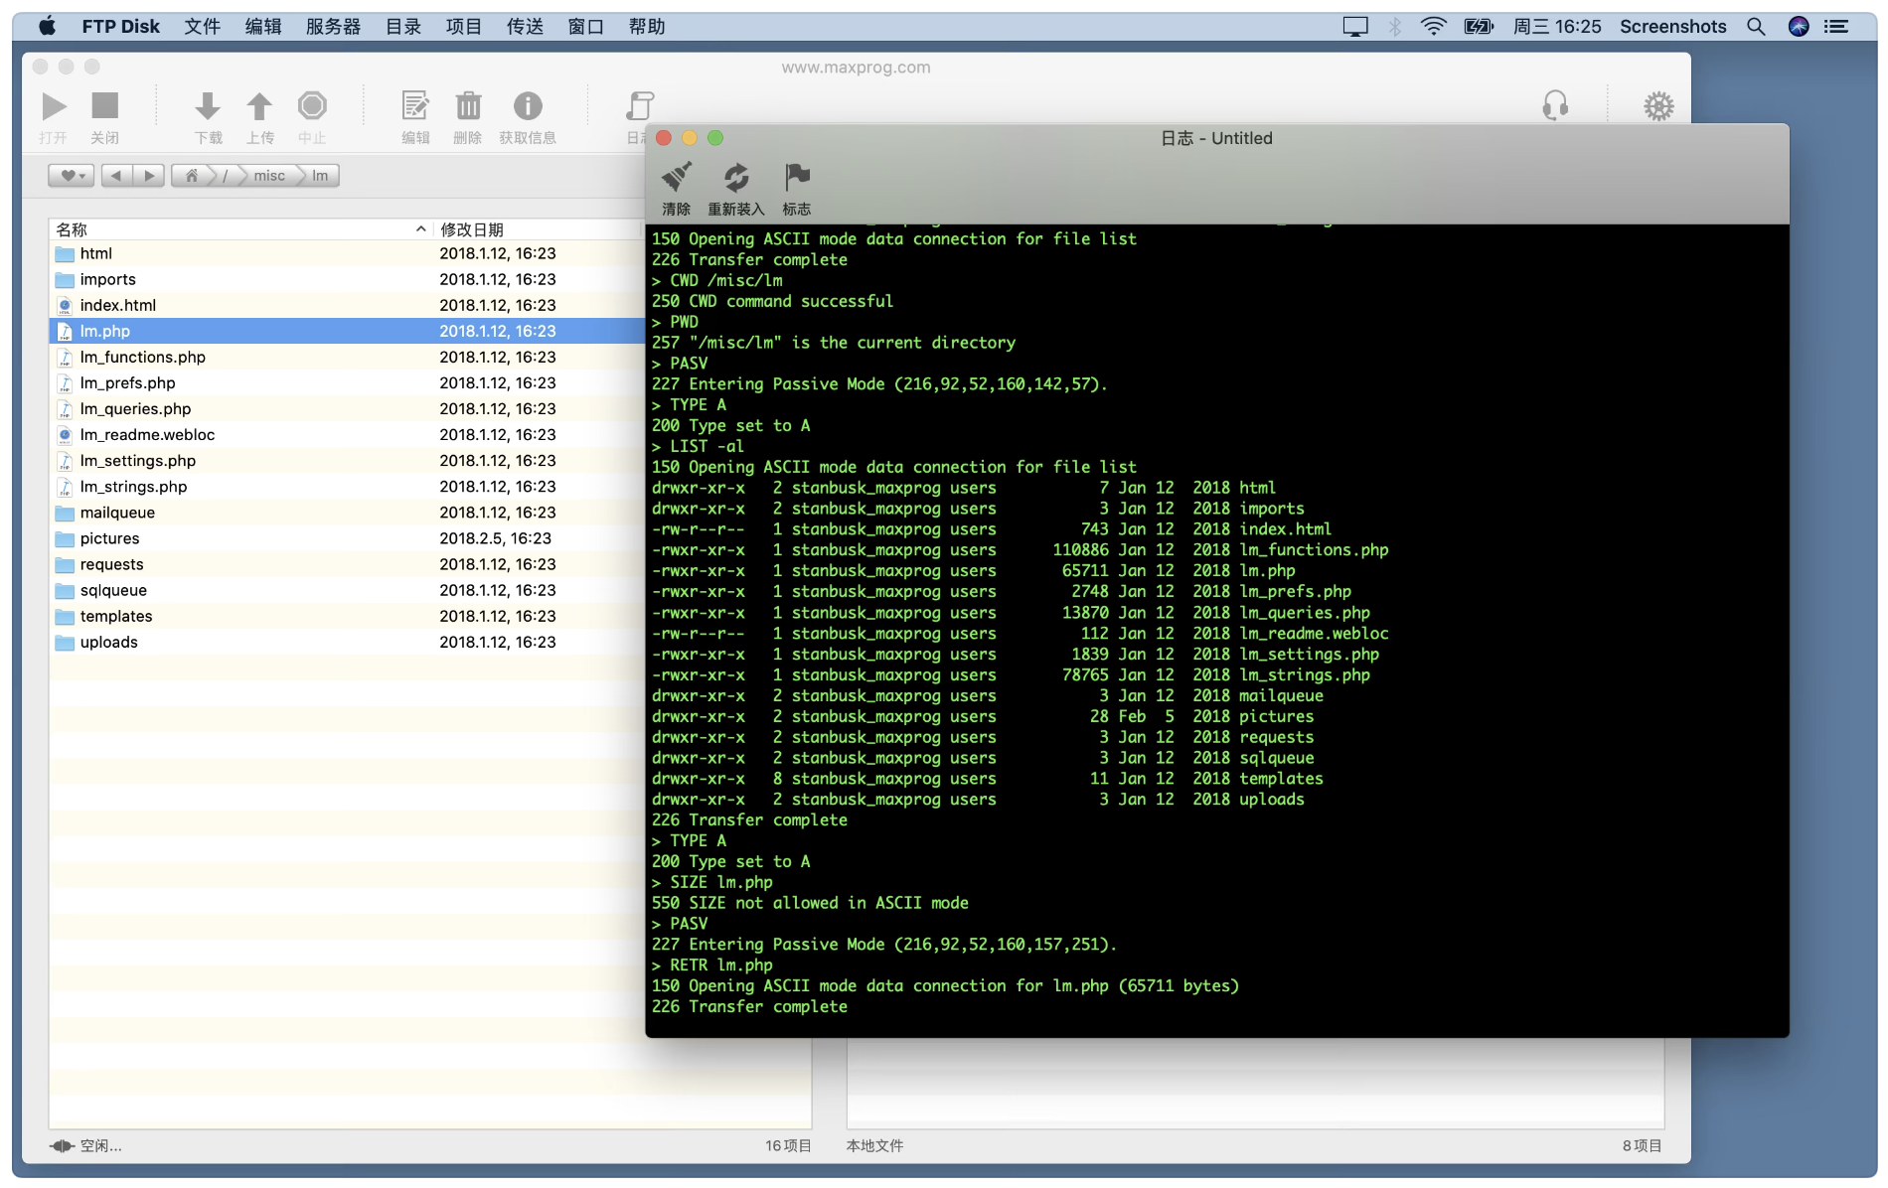Click the Upload (上传) arrow icon

[259, 106]
